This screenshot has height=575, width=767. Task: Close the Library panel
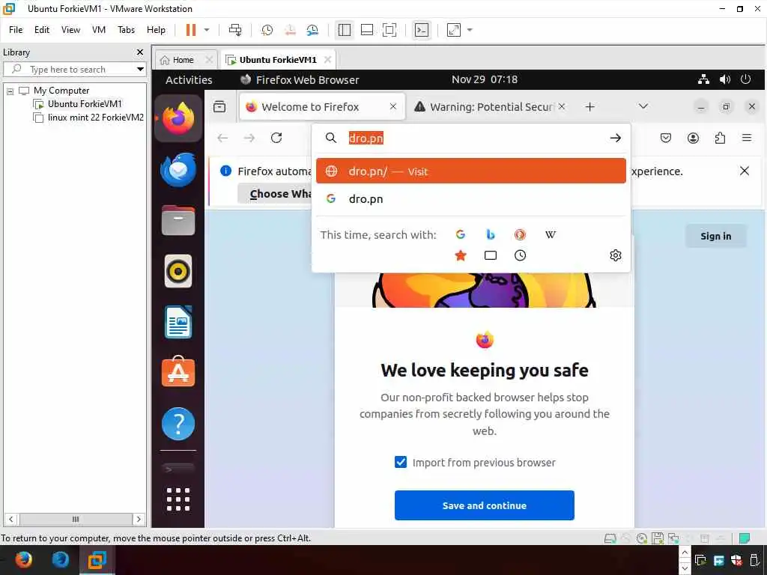pyautogui.click(x=140, y=52)
